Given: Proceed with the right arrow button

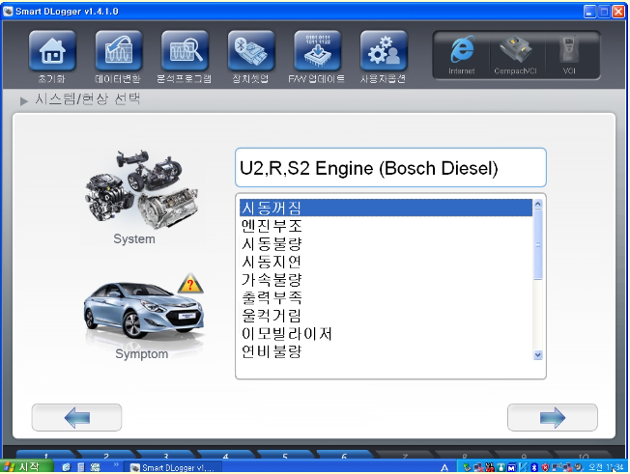Looking at the screenshot, I should pos(553,417).
